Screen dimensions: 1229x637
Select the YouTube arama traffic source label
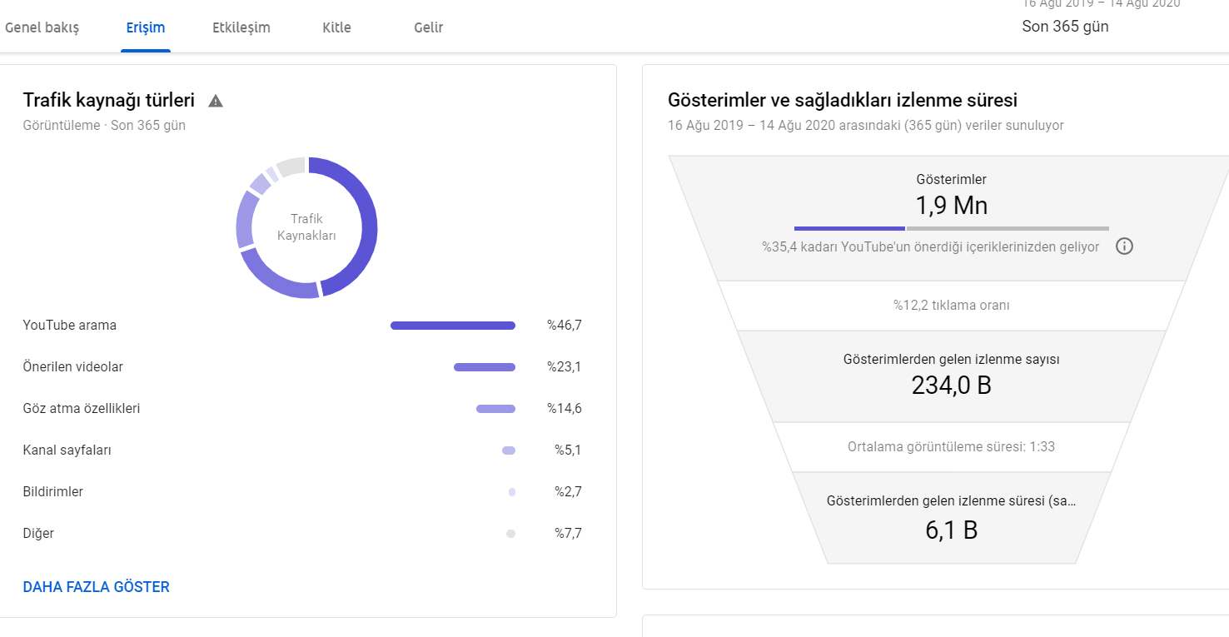70,326
